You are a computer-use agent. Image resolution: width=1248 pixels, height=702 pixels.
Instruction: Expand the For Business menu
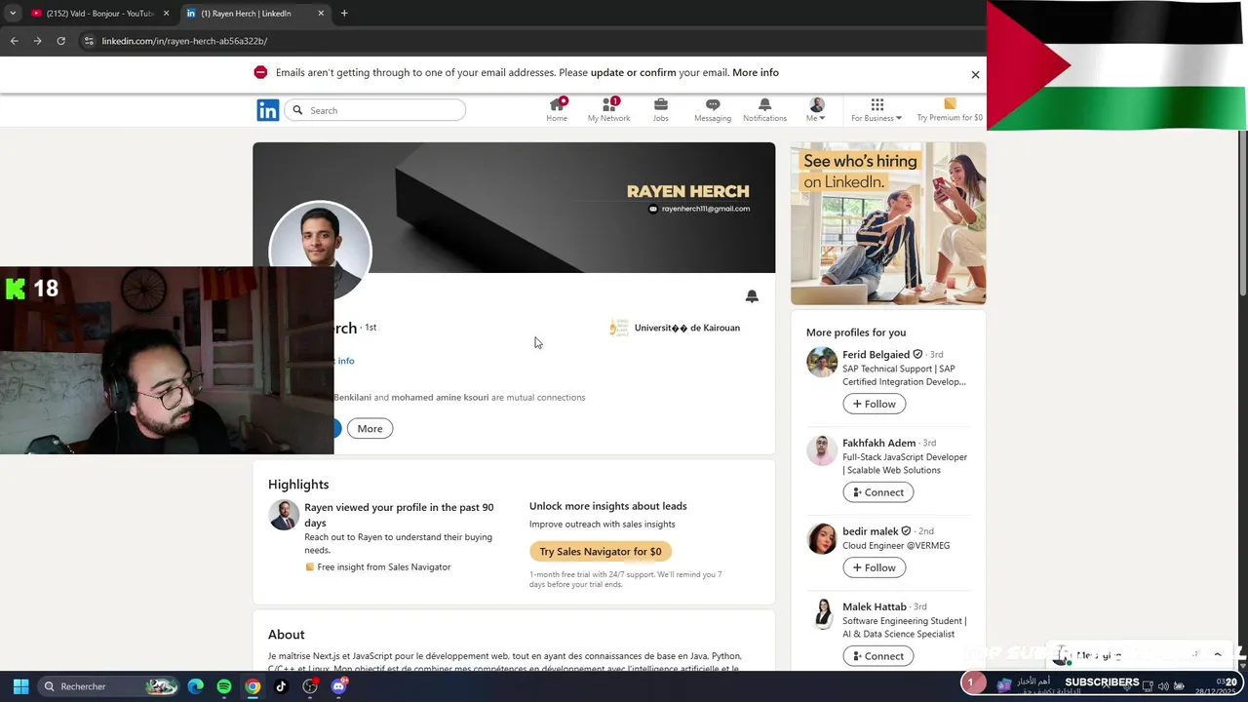point(877,110)
